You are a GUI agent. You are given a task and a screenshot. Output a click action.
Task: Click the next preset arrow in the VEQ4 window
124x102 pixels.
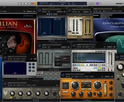click(11, 85)
